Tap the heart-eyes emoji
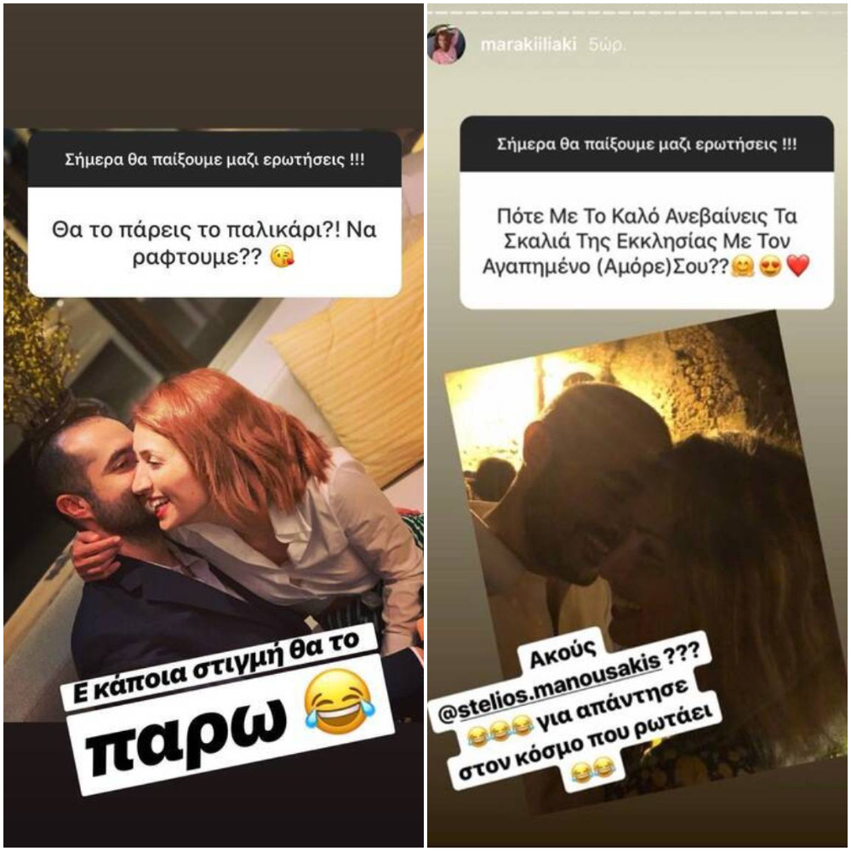 770,266
